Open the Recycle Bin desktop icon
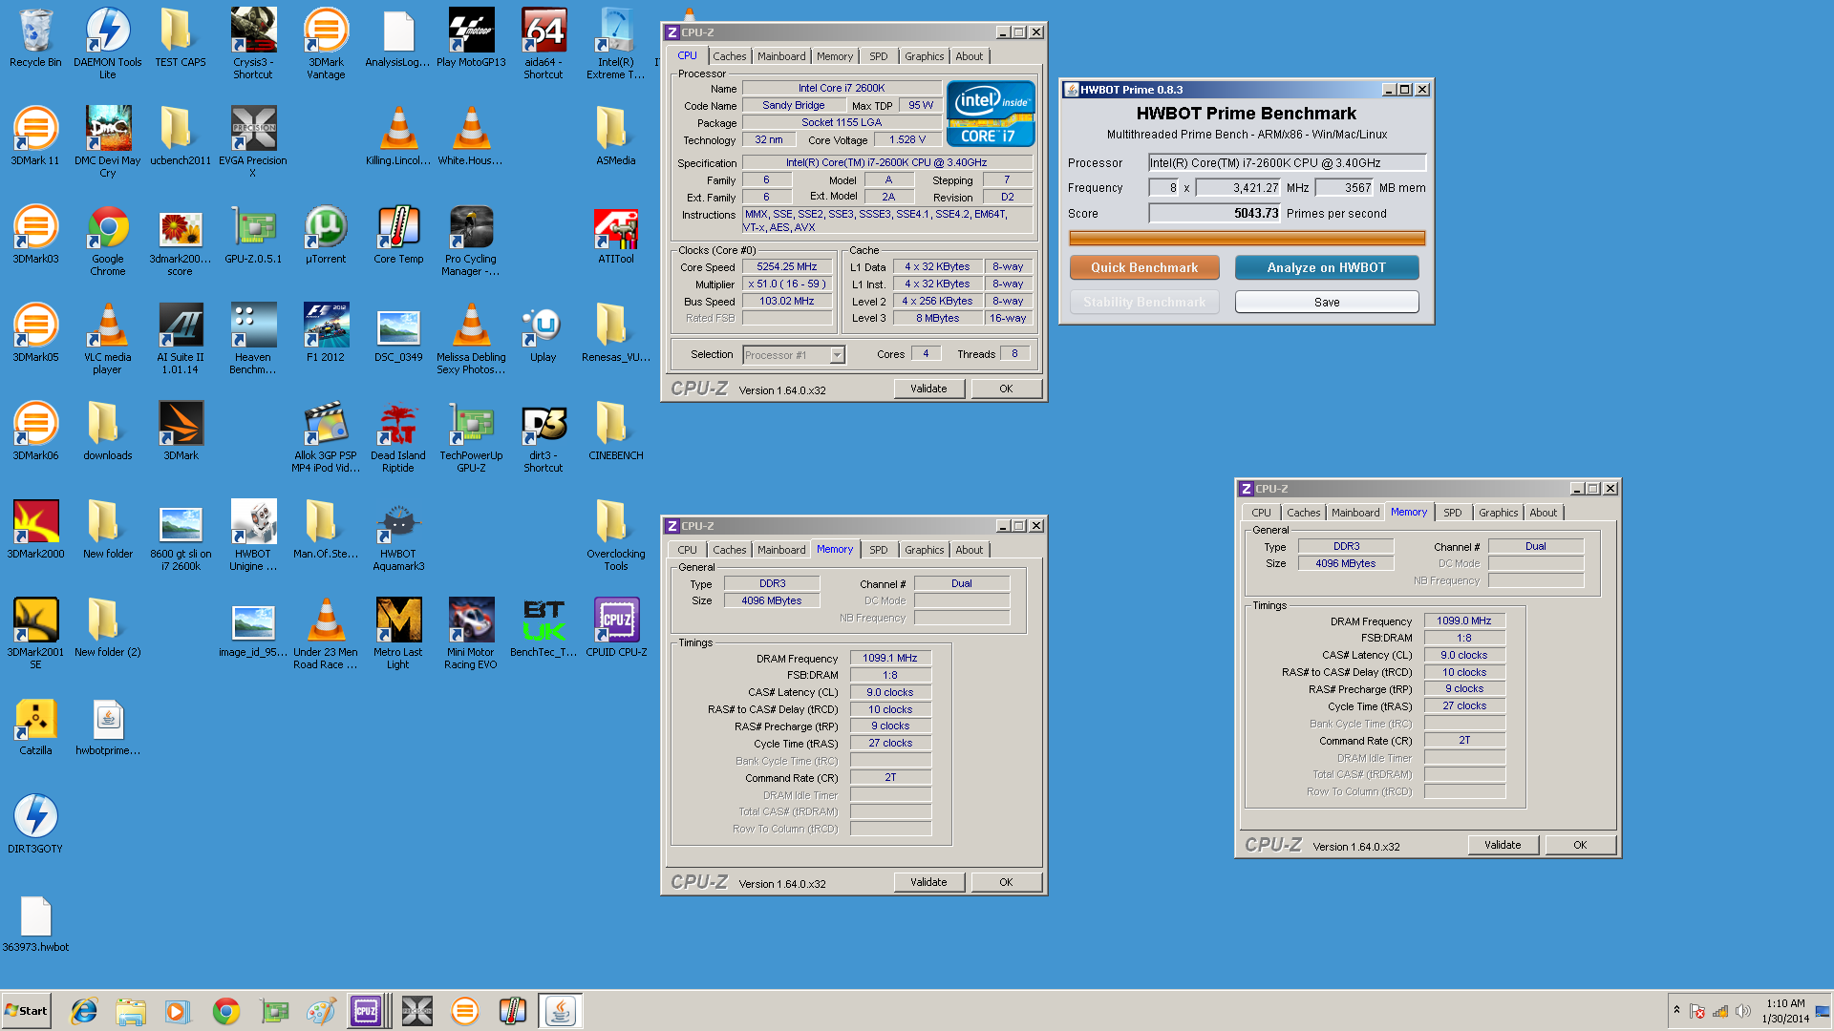This screenshot has width=1834, height=1031. tap(35, 39)
